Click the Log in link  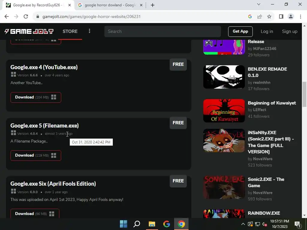[267, 31]
